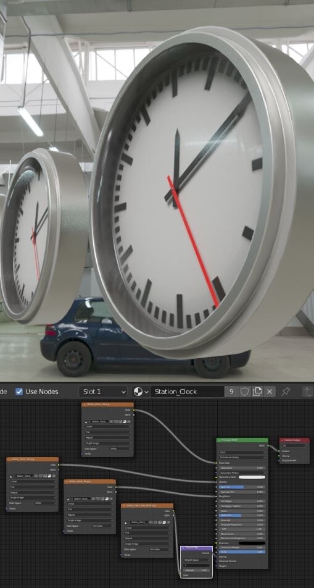The width and height of the screenshot is (314, 588).
Task: Click the Specular slider in Principled BSDF
Action: (242, 487)
